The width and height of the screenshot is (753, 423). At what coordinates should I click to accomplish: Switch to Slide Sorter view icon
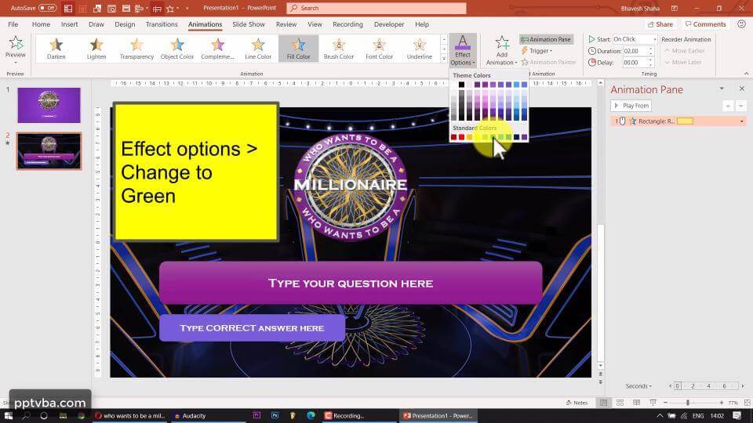tap(620, 403)
